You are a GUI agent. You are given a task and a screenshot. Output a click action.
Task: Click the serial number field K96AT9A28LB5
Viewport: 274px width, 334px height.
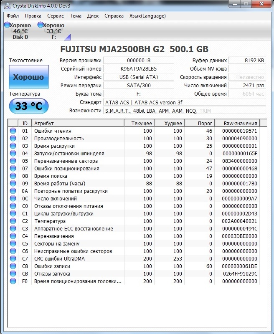(138, 69)
